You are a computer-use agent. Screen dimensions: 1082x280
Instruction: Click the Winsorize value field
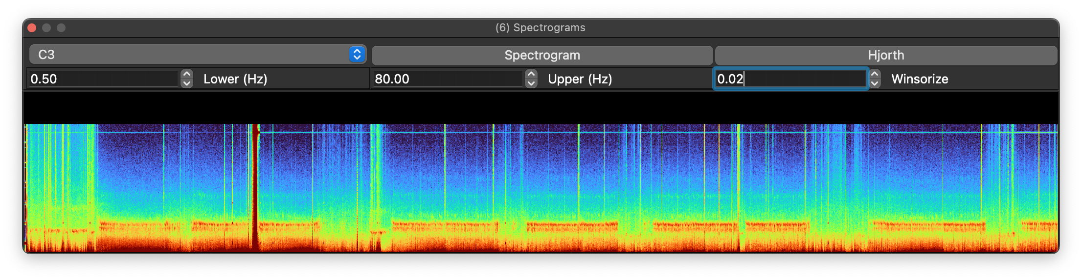click(790, 79)
